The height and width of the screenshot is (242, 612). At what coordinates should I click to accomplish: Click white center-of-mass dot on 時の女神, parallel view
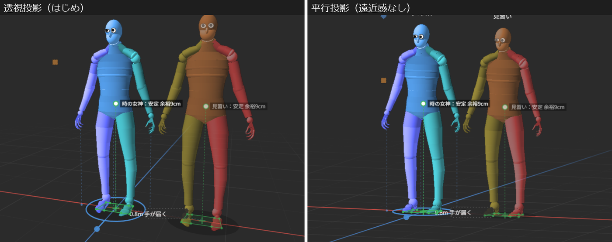point(423,104)
